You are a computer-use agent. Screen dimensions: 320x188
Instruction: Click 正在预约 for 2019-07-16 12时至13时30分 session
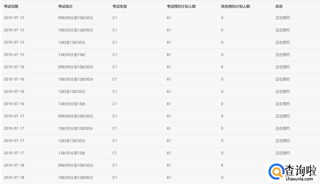tap(282, 92)
